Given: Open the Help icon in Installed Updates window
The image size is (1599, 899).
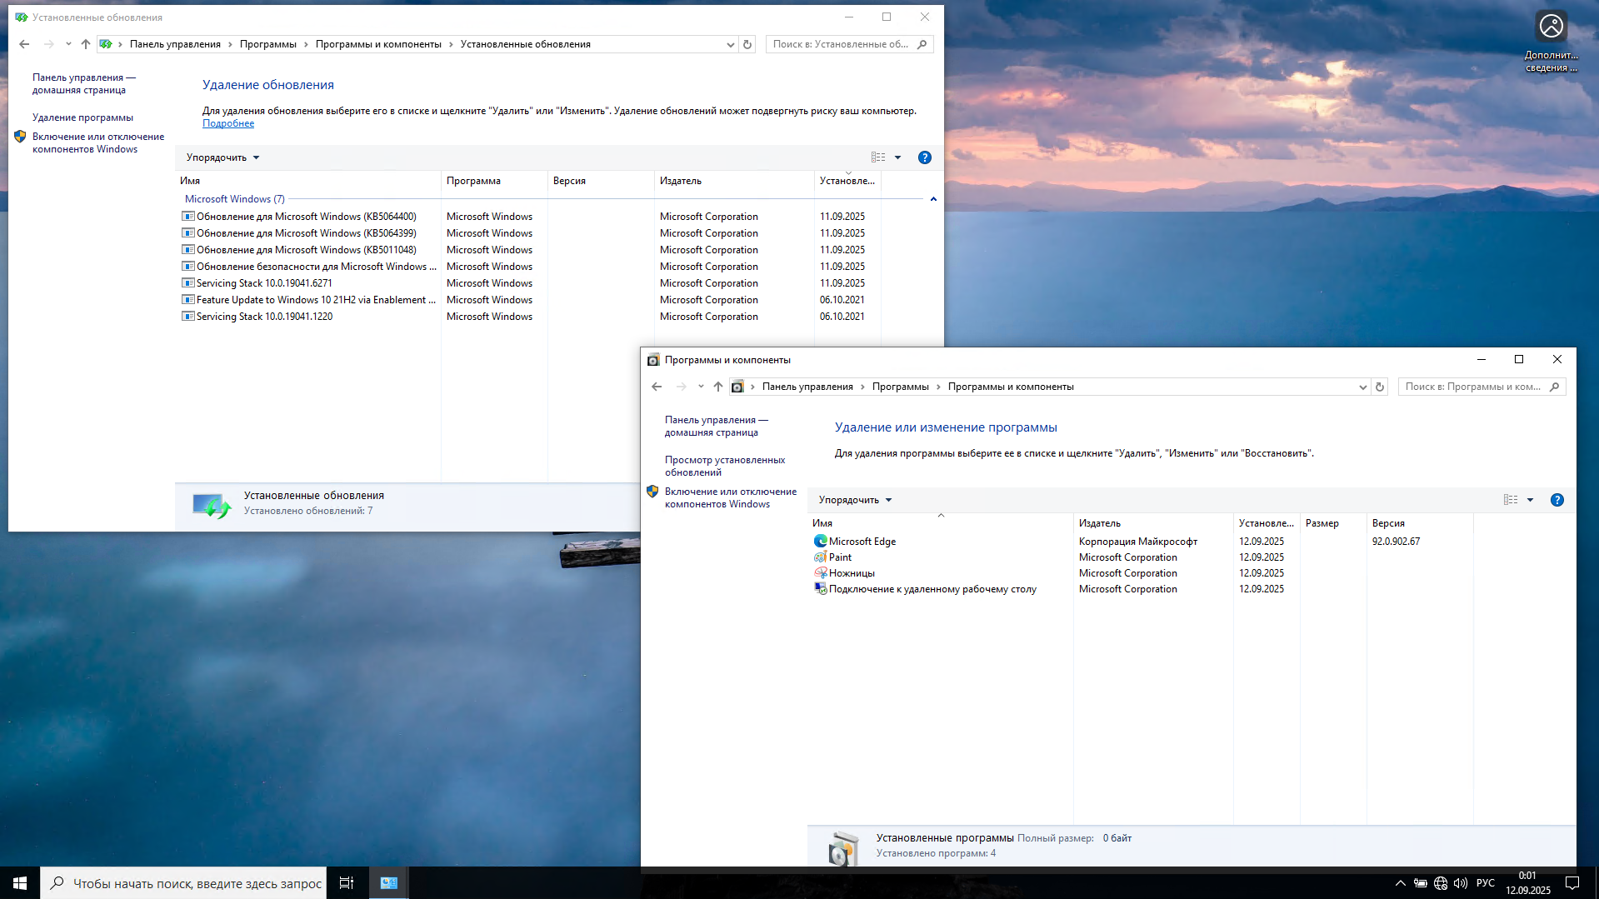Looking at the screenshot, I should pyautogui.click(x=924, y=157).
